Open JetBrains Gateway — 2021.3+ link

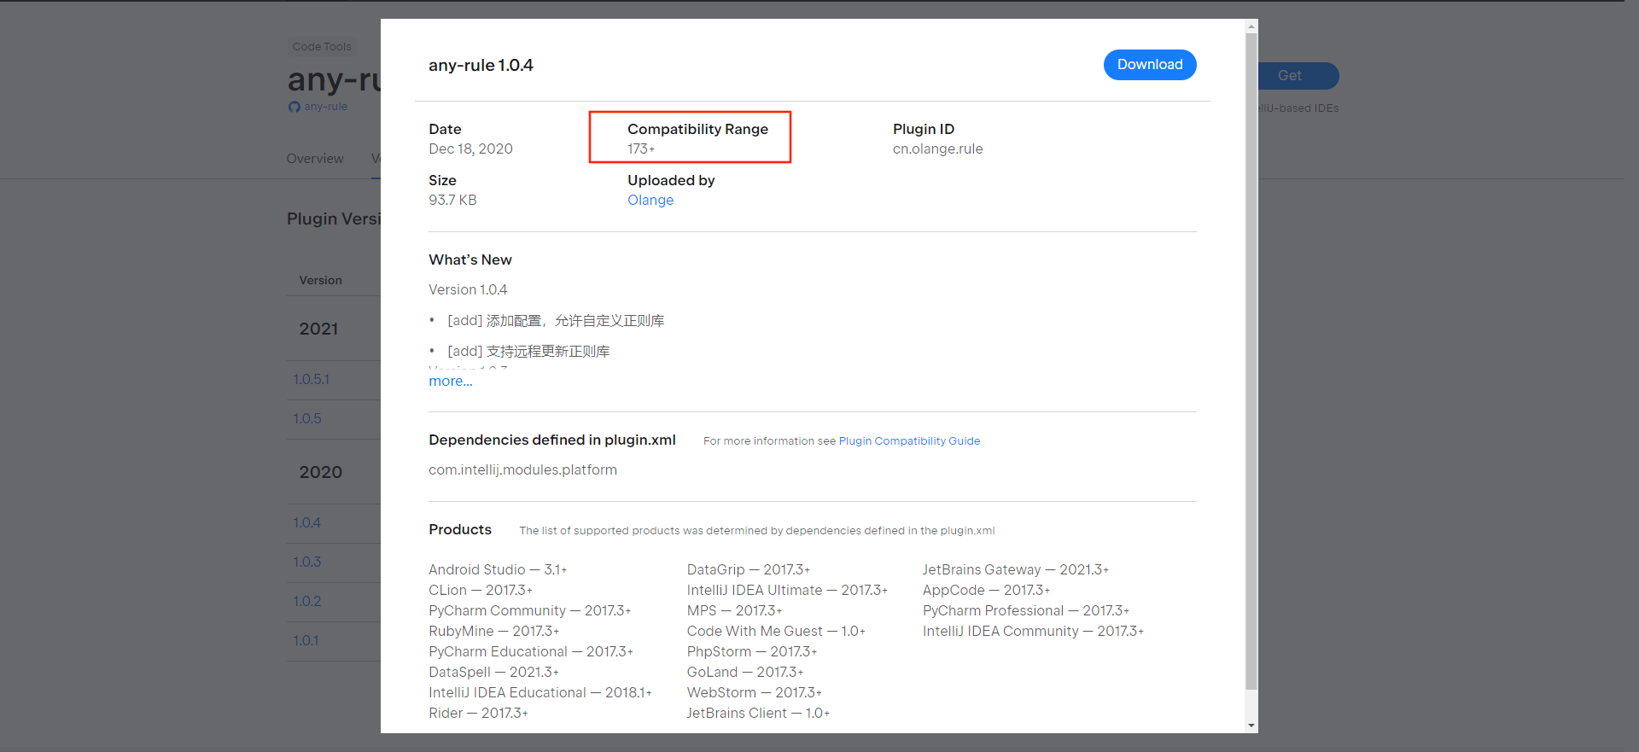tap(1016, 569)
